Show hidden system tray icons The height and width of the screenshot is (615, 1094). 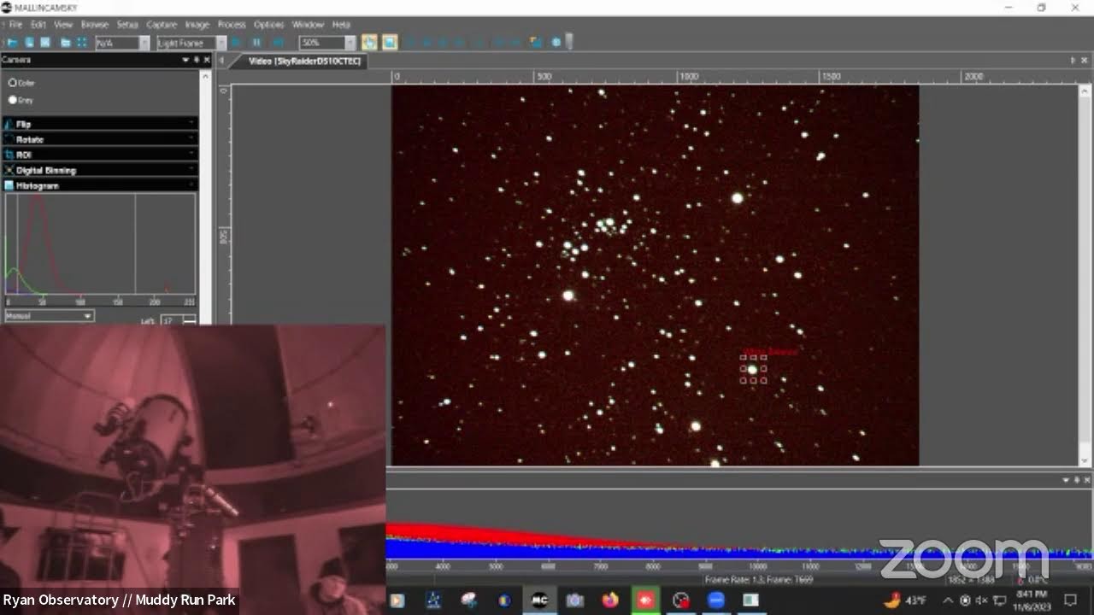(948, 600)
